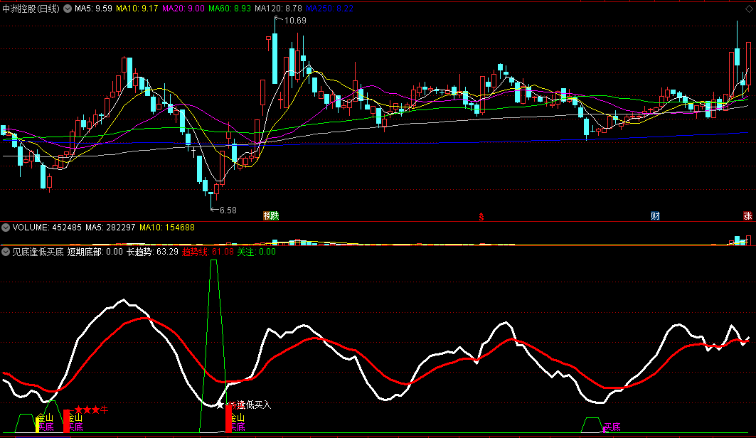Expand the VOLUME panel options arrow
Viewport: 756px width, 438px height.
6,228
